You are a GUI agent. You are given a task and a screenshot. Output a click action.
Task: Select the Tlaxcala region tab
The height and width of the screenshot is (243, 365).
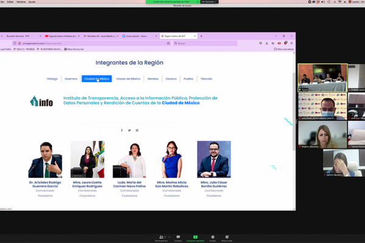coord(206,79)
